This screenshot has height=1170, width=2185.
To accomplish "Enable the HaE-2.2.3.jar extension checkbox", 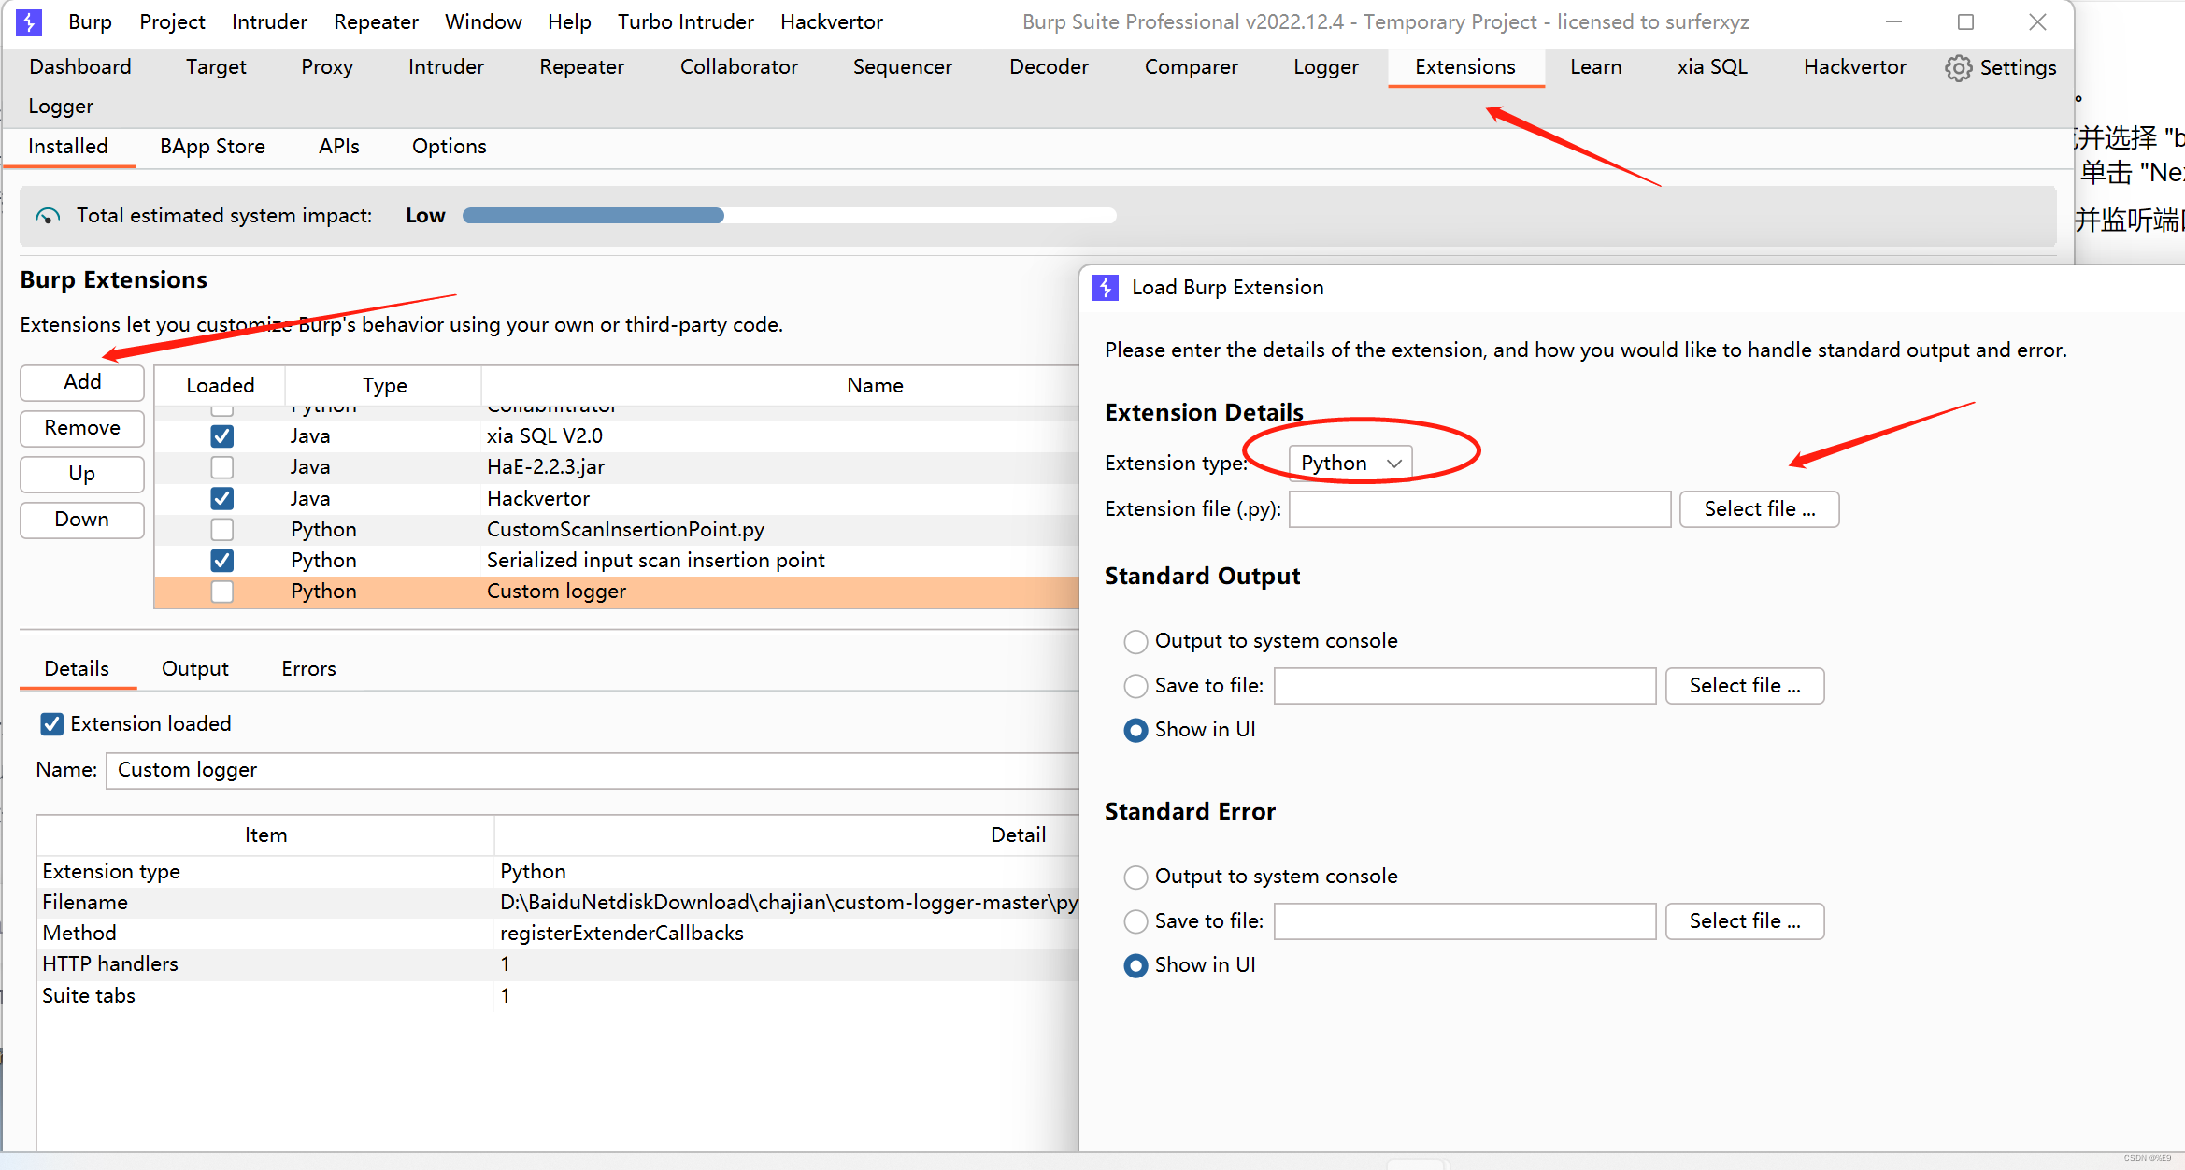I will click(x=221, y=467).
